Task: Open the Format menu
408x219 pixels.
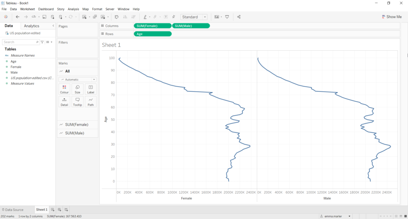Action: point(97,9)
